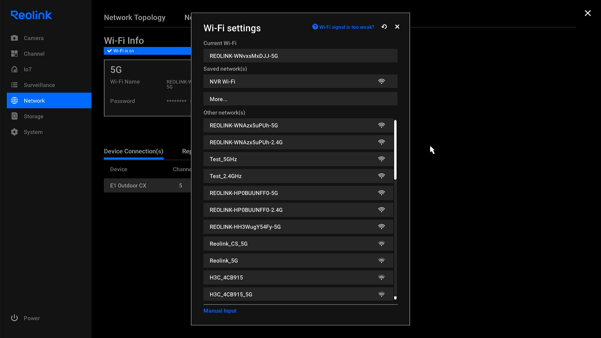This screenshot has height=338, width=601.
Task: Switch to the Network Topology tab
Action: 135,18
